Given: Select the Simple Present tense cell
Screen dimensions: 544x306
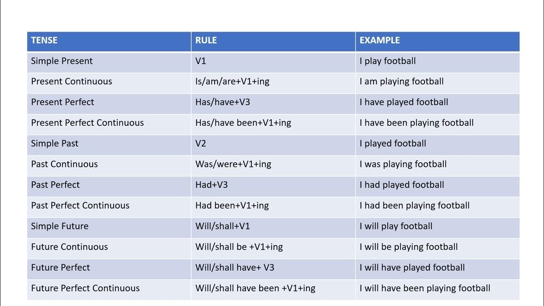Looking at the screenshot, I should coord(62,61).
